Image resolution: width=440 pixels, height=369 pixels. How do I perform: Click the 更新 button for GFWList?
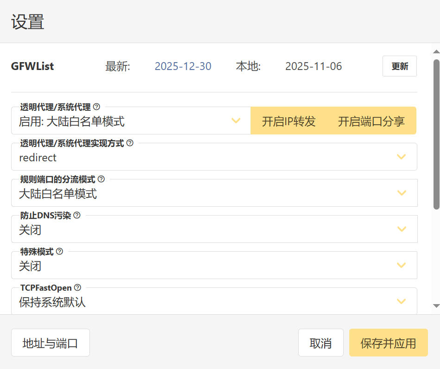pyautogui.click(x=399, y=66)
